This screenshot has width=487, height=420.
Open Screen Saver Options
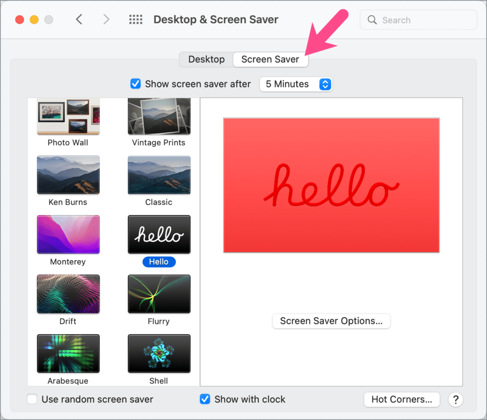331,321
